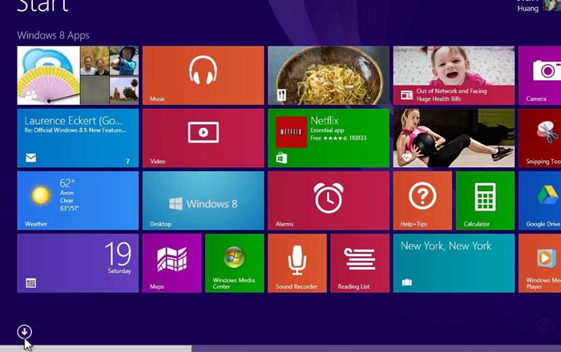Click the user account picture
The image size is (561, 352).
pos(552,6)
